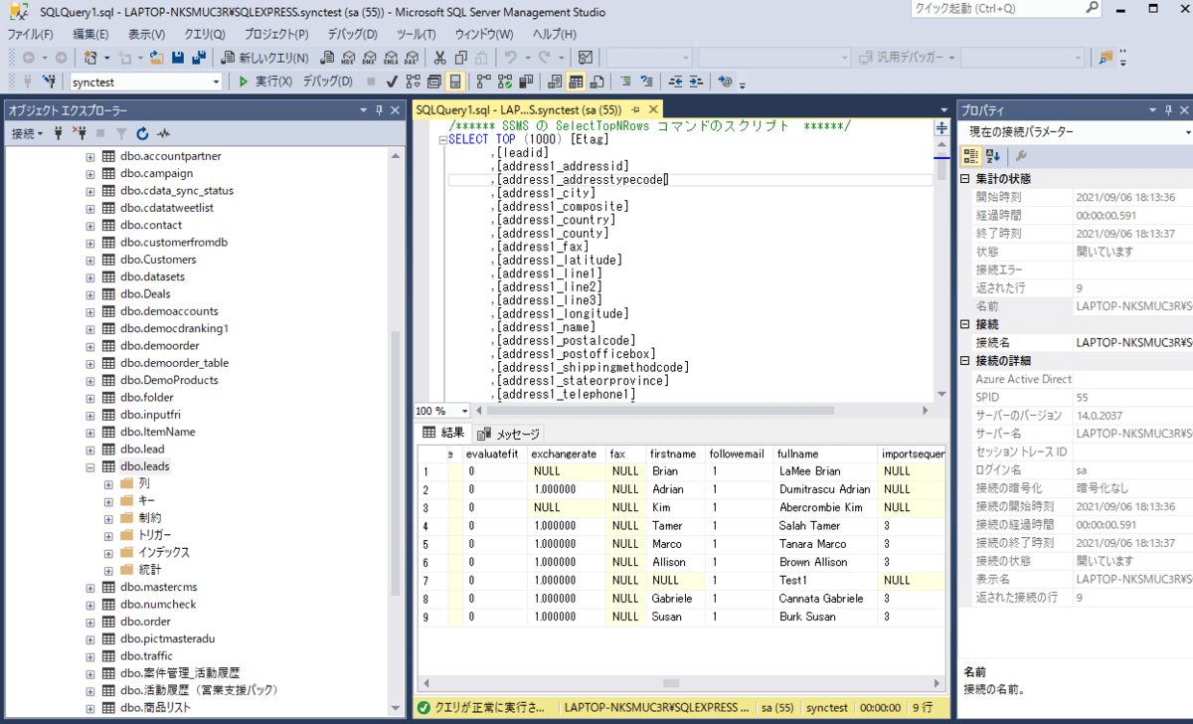Open the Activity Monitor icon in Object Explorer
Screen dimensions: 1193x724
pos(163,133)
